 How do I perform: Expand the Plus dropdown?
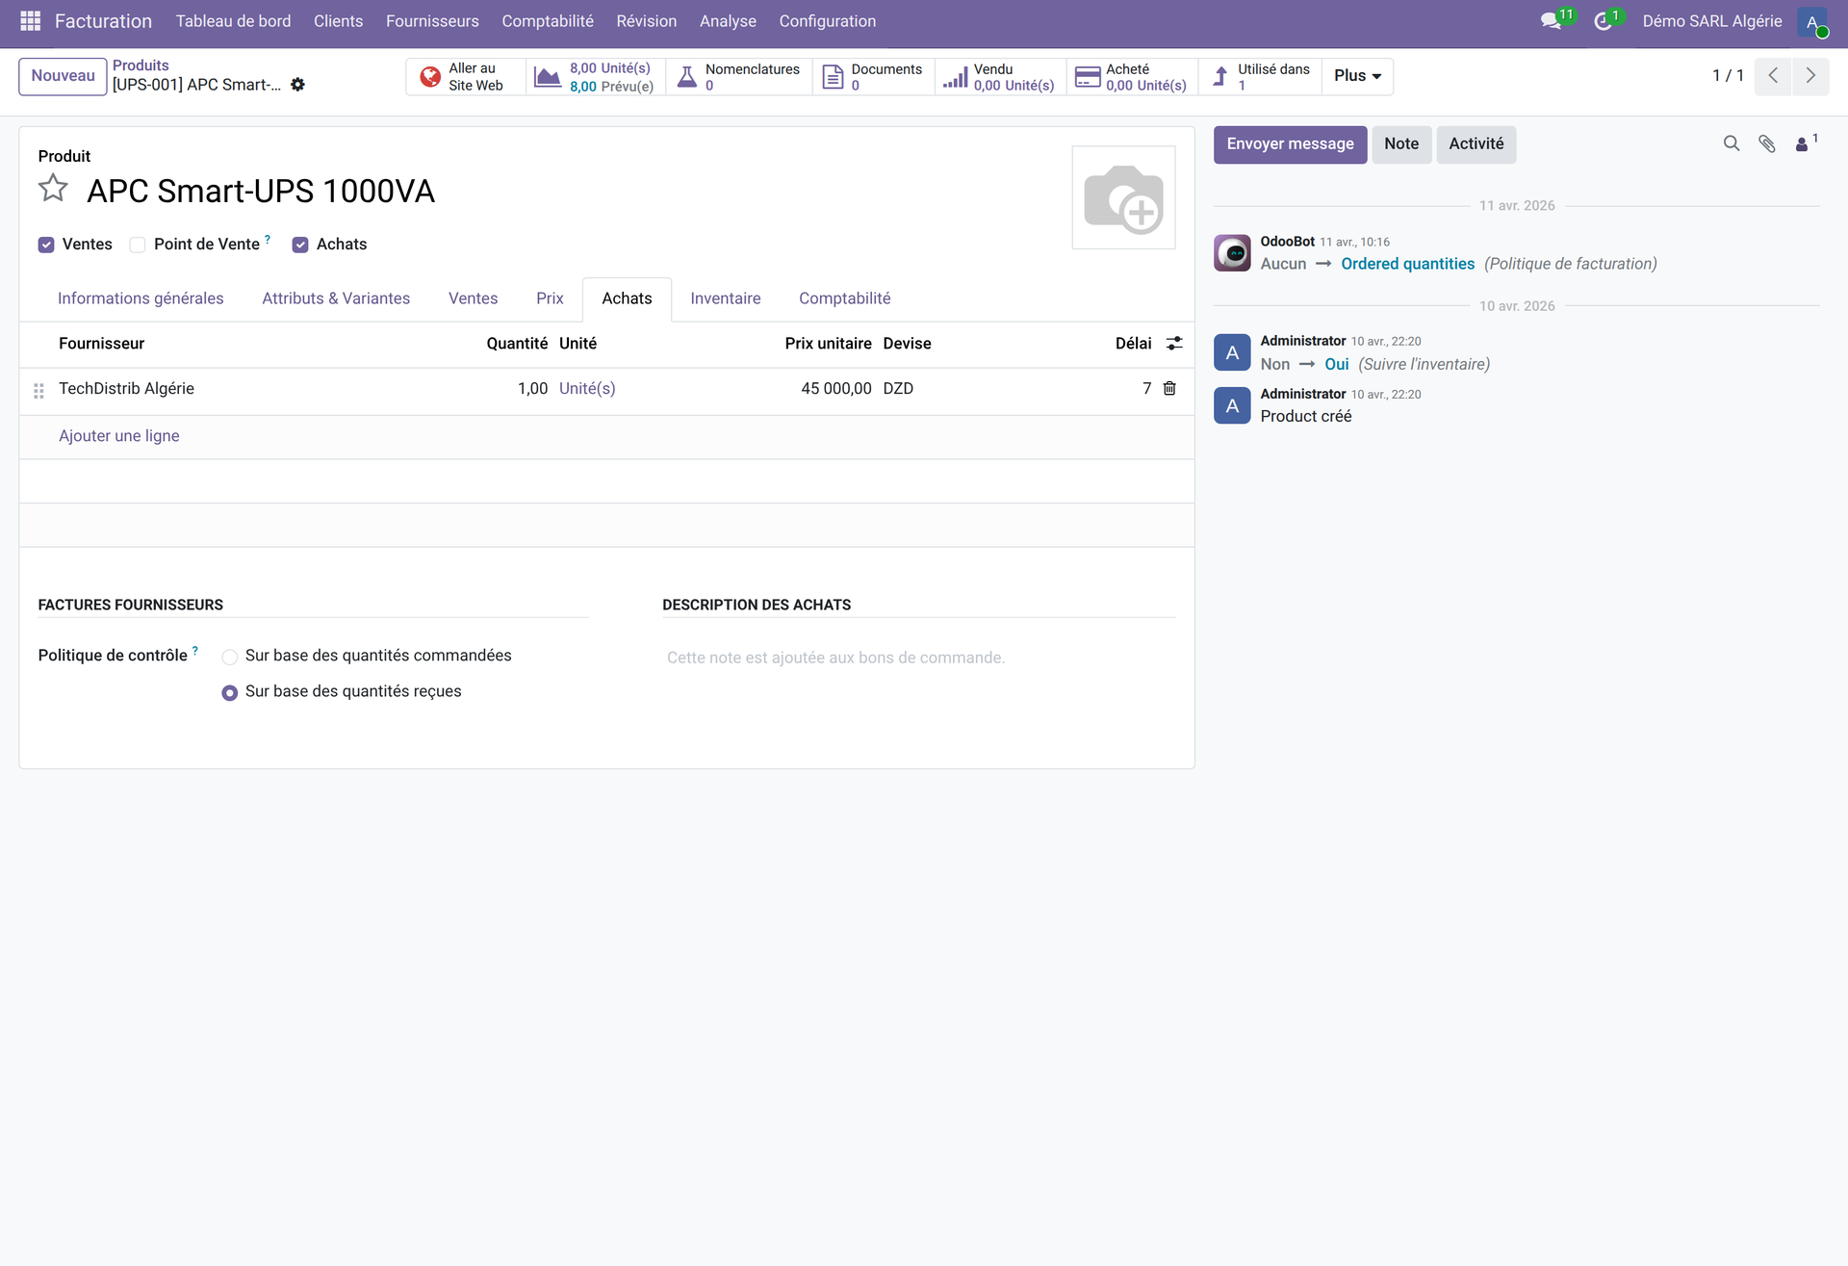[x=1358, y=76]
